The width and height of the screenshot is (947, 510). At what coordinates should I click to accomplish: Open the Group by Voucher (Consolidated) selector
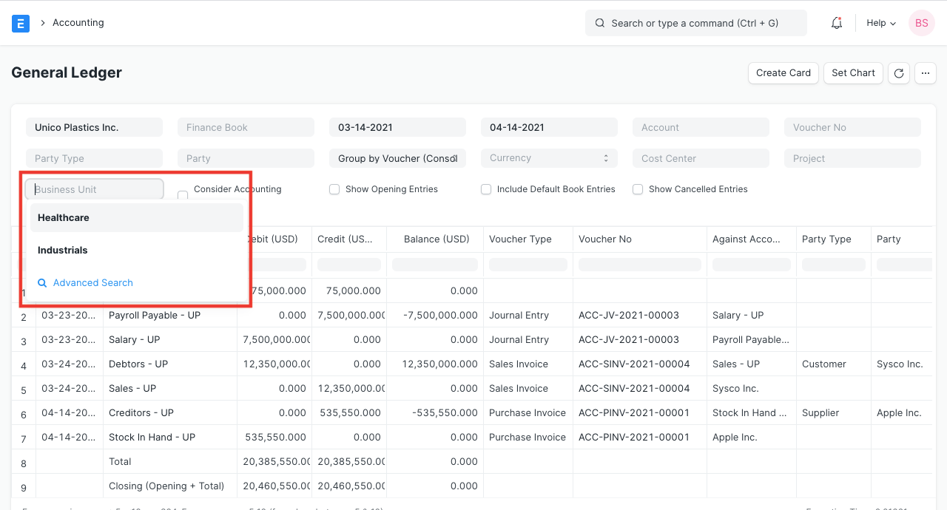coord(397,157)
